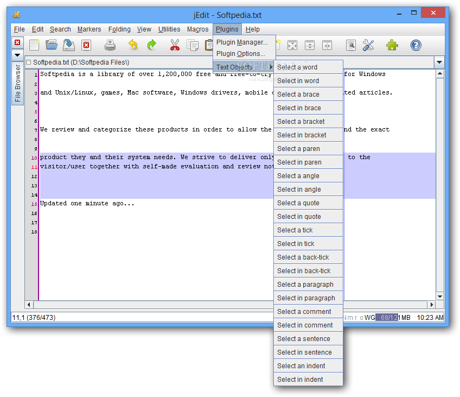This screenshot has width=460, height=397.
Task: Open the View menu
Action: tap(144, 29)
